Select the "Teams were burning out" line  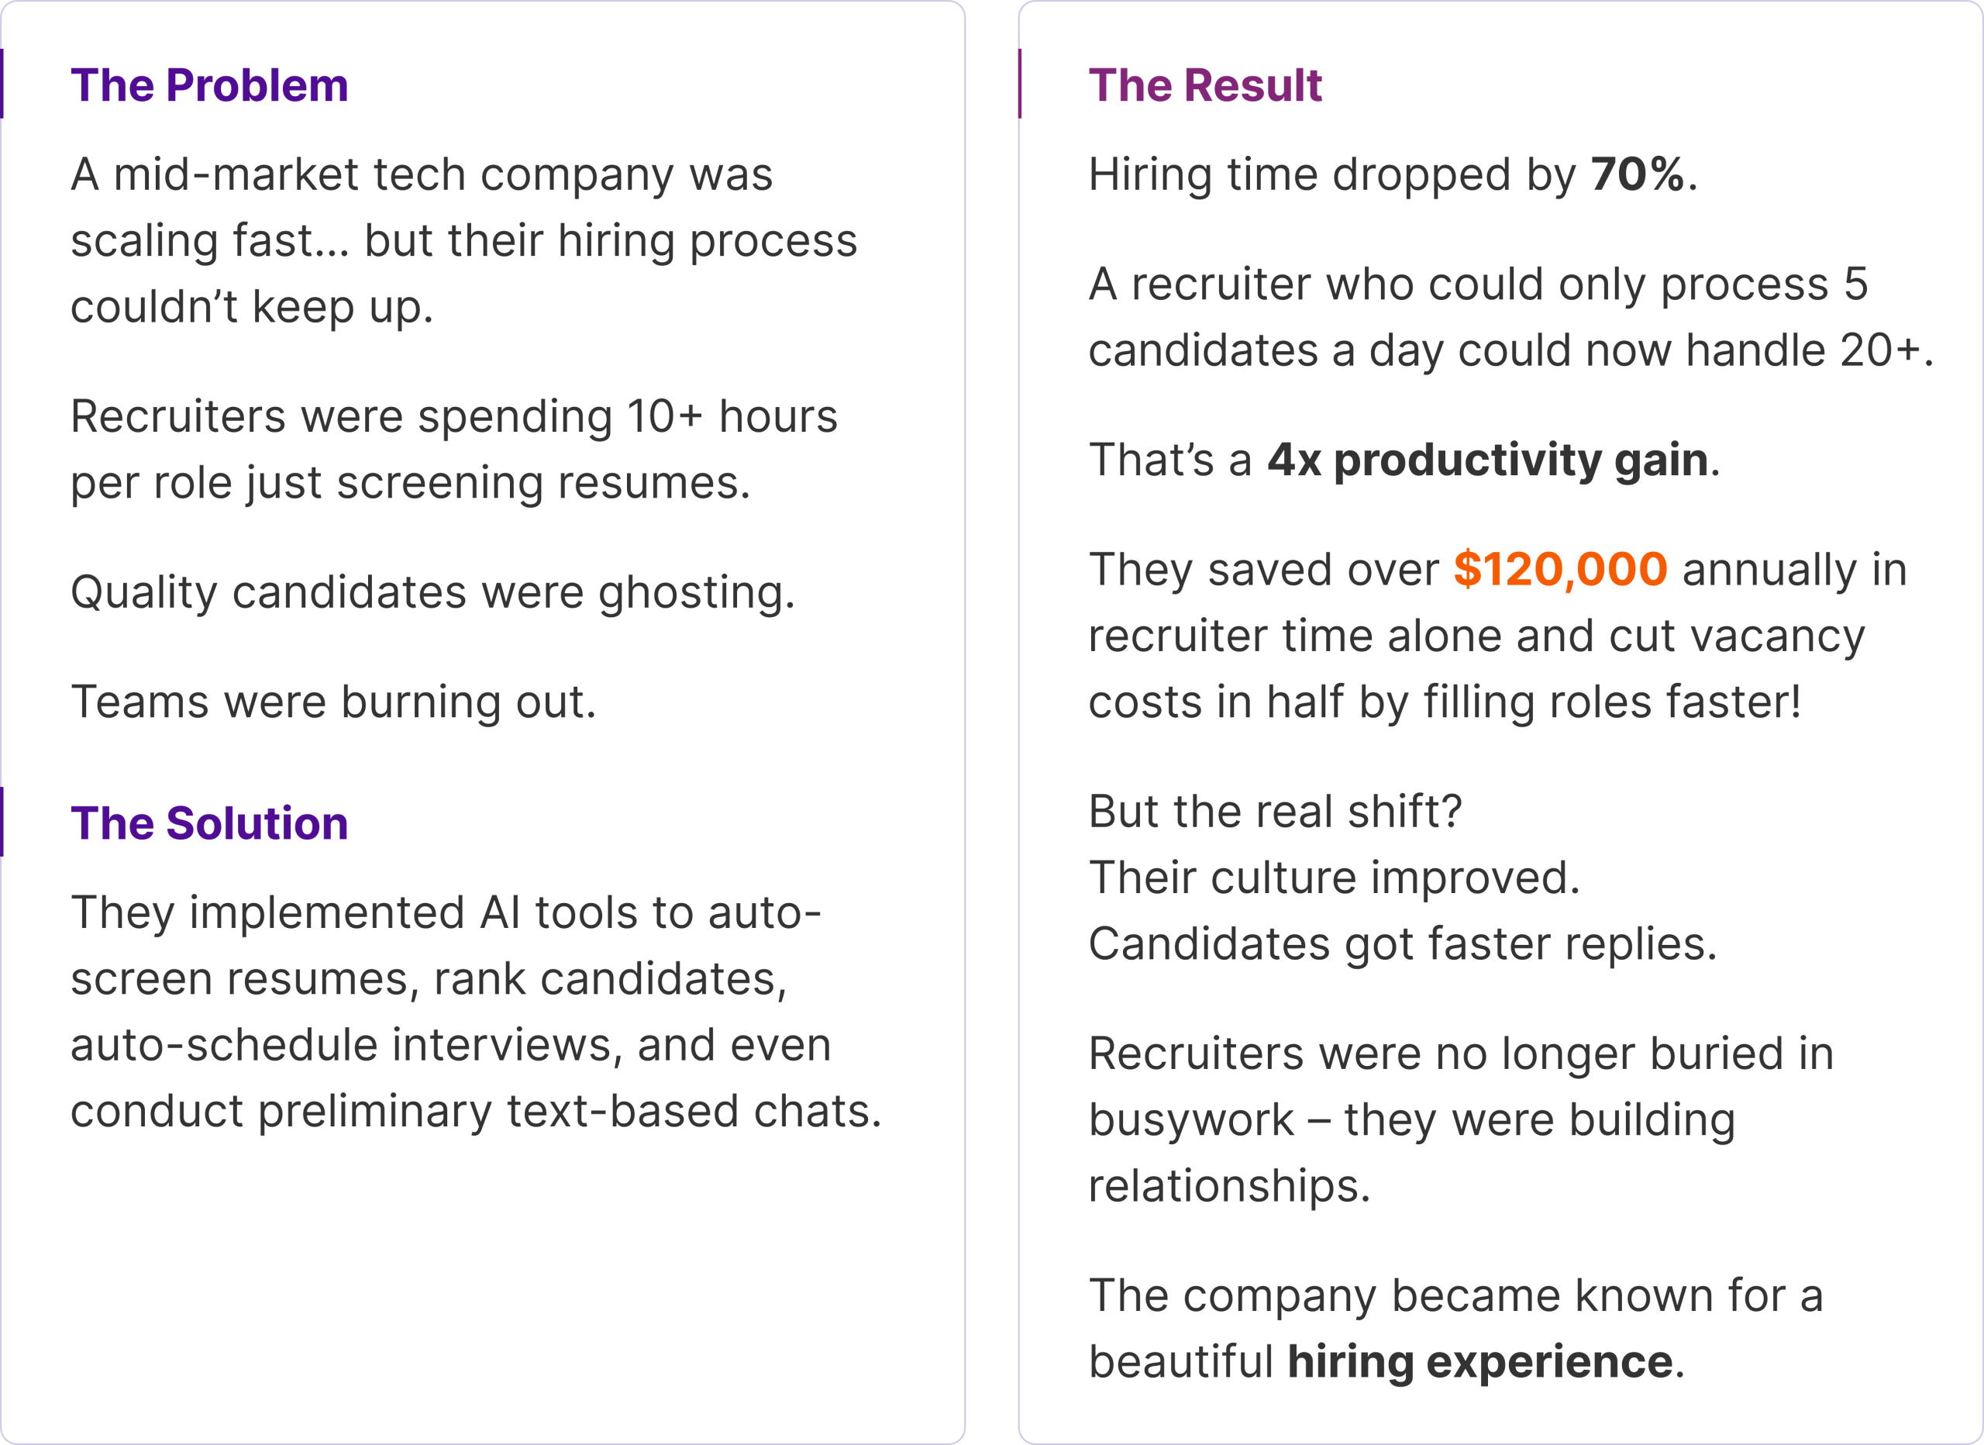click(333, 701)
